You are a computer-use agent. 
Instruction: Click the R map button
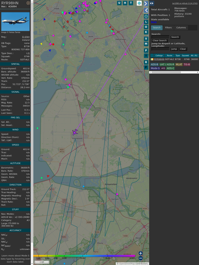(146, 62)
